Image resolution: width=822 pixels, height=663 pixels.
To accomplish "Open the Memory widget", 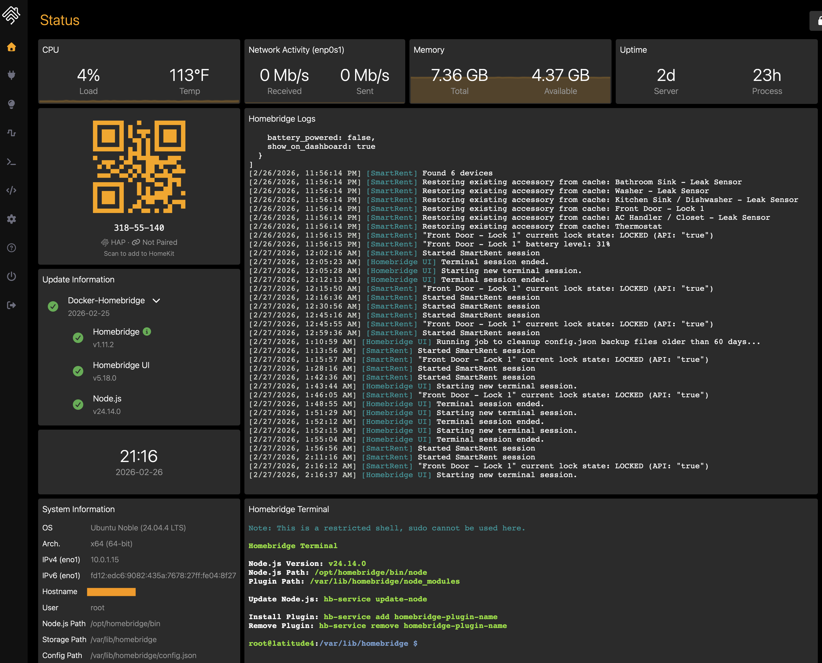I will click(x=510, y=72).
